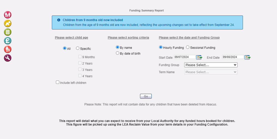Click the info icon in the blue banner

59,20
